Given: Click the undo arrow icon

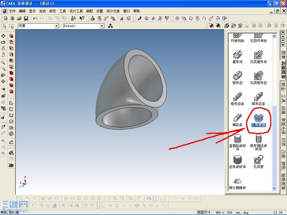Looking at the screenshot, I should [35, 18].
